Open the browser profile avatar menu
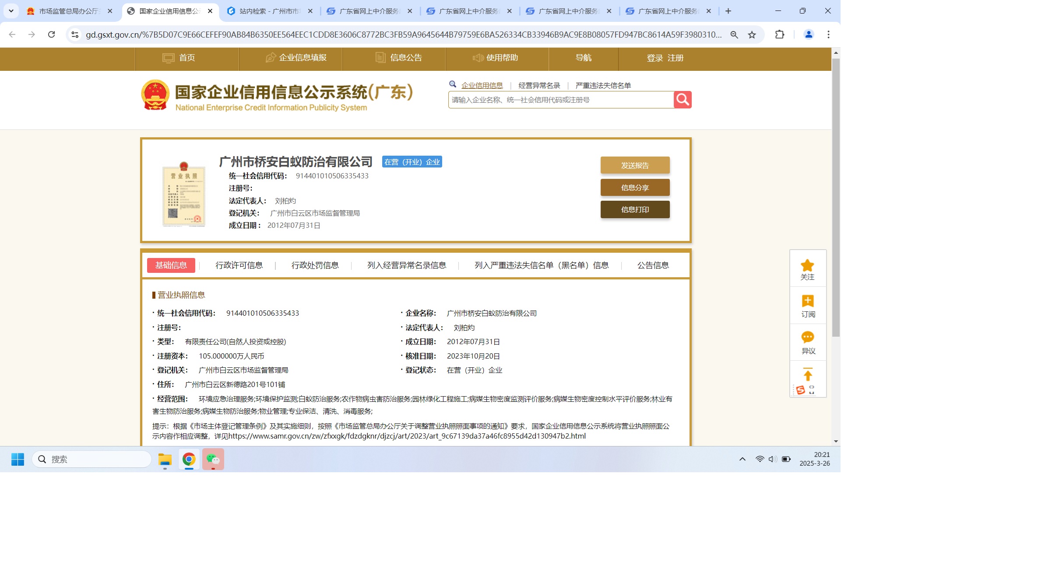The image size is (1059, 582). [x=808, y=34]
